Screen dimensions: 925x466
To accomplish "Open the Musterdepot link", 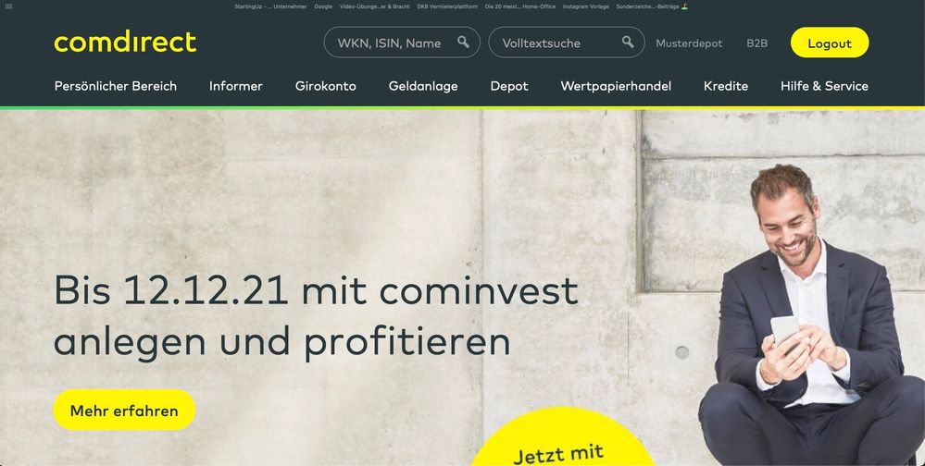I will (689, 43).
